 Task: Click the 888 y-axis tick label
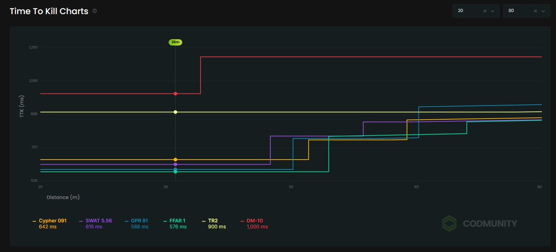(x=34, y=114)
